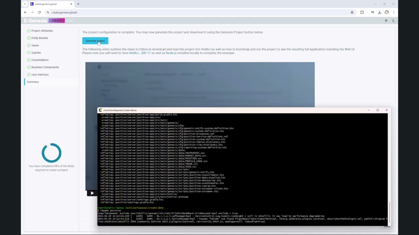Click the Entity Models check mark icon
419x235 pixels.
pyautogui.click(x=28, y=38)
